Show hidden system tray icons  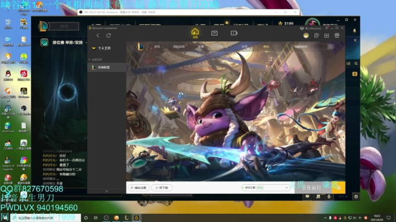(325, 218)
